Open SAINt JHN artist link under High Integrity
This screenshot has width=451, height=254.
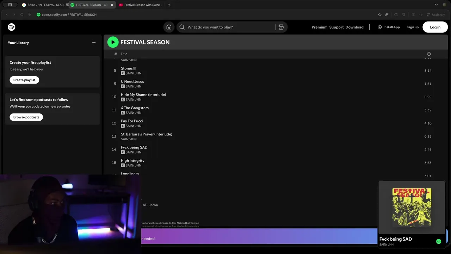tap(134, 165)
